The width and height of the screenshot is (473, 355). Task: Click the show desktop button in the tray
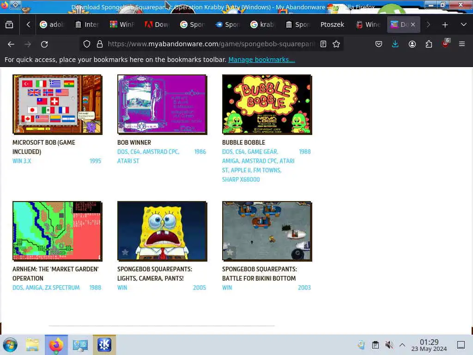(461, 345)
